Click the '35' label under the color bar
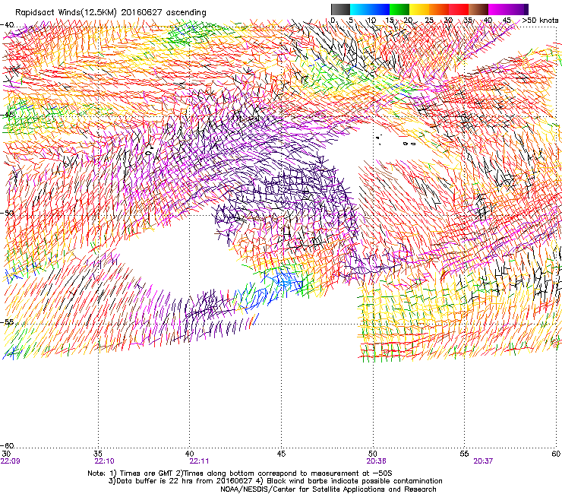The image size is (562, 494). coord(468,20)
